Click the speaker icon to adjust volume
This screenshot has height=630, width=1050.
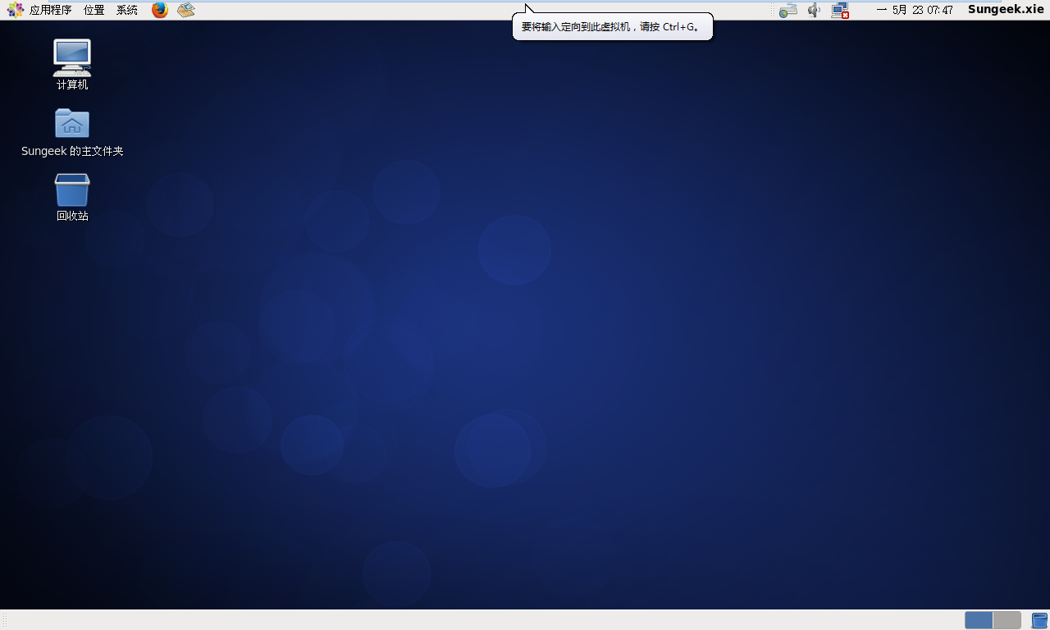tap(813, 10)
